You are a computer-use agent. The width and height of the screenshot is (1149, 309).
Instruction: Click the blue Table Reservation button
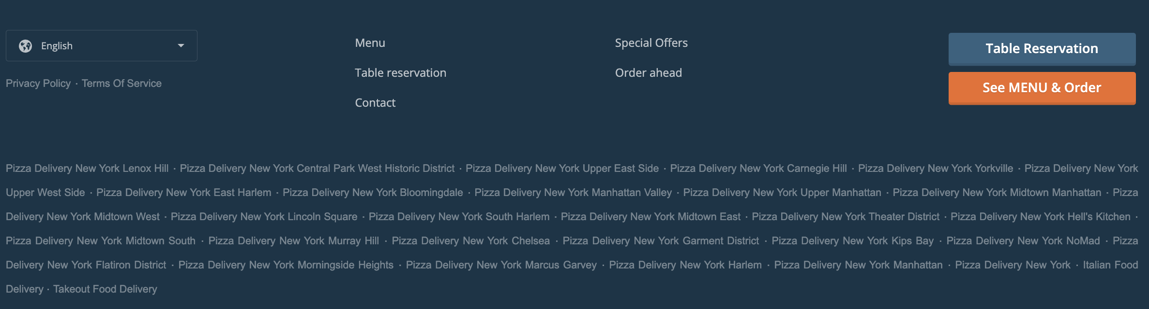[1042, 49]
